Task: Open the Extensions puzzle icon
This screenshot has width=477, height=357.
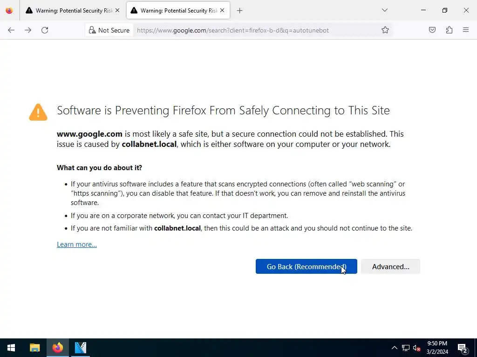Action: pos(449,30)
